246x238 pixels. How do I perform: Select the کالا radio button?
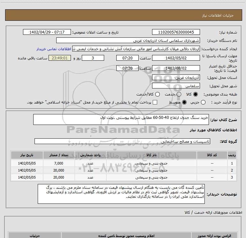point(196,94)
